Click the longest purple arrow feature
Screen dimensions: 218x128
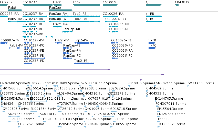click(82, 75)
